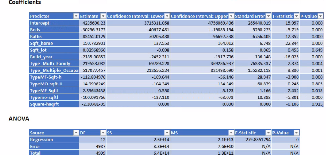Select the Total source cell

tap(54, 153)
